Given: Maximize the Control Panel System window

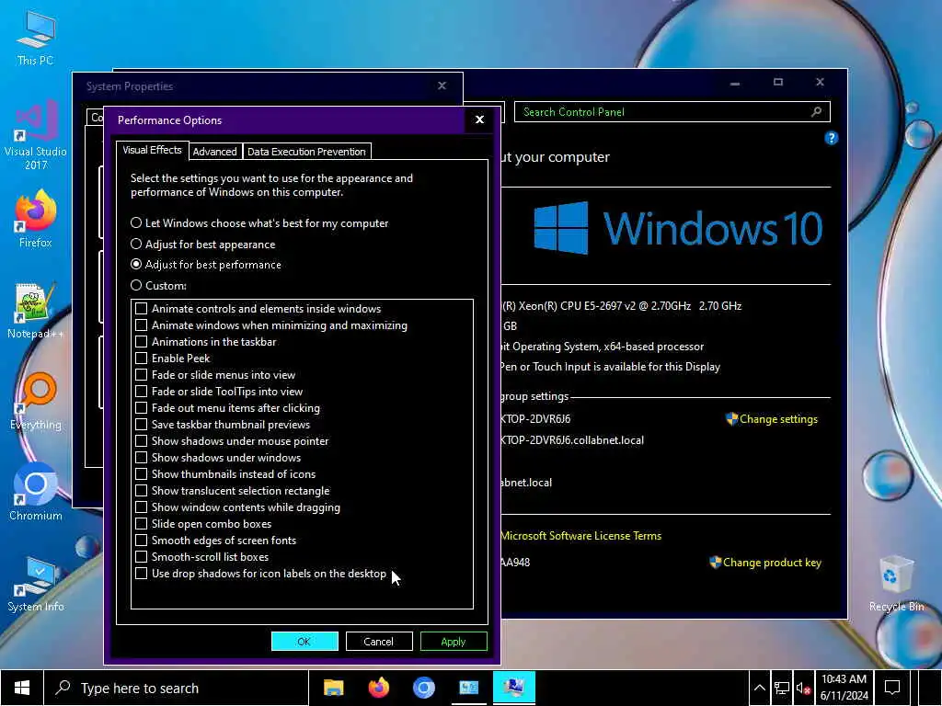Looking at the screenshot, I should coord(778,82).
